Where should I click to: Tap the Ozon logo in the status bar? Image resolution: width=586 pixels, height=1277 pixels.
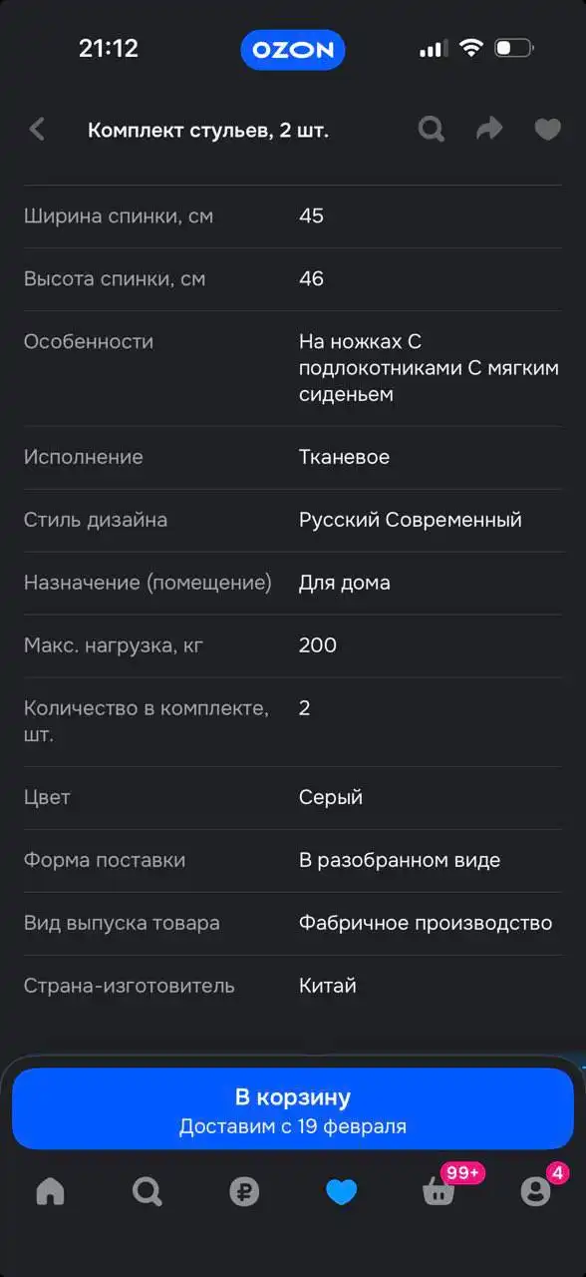coord(293,49)
